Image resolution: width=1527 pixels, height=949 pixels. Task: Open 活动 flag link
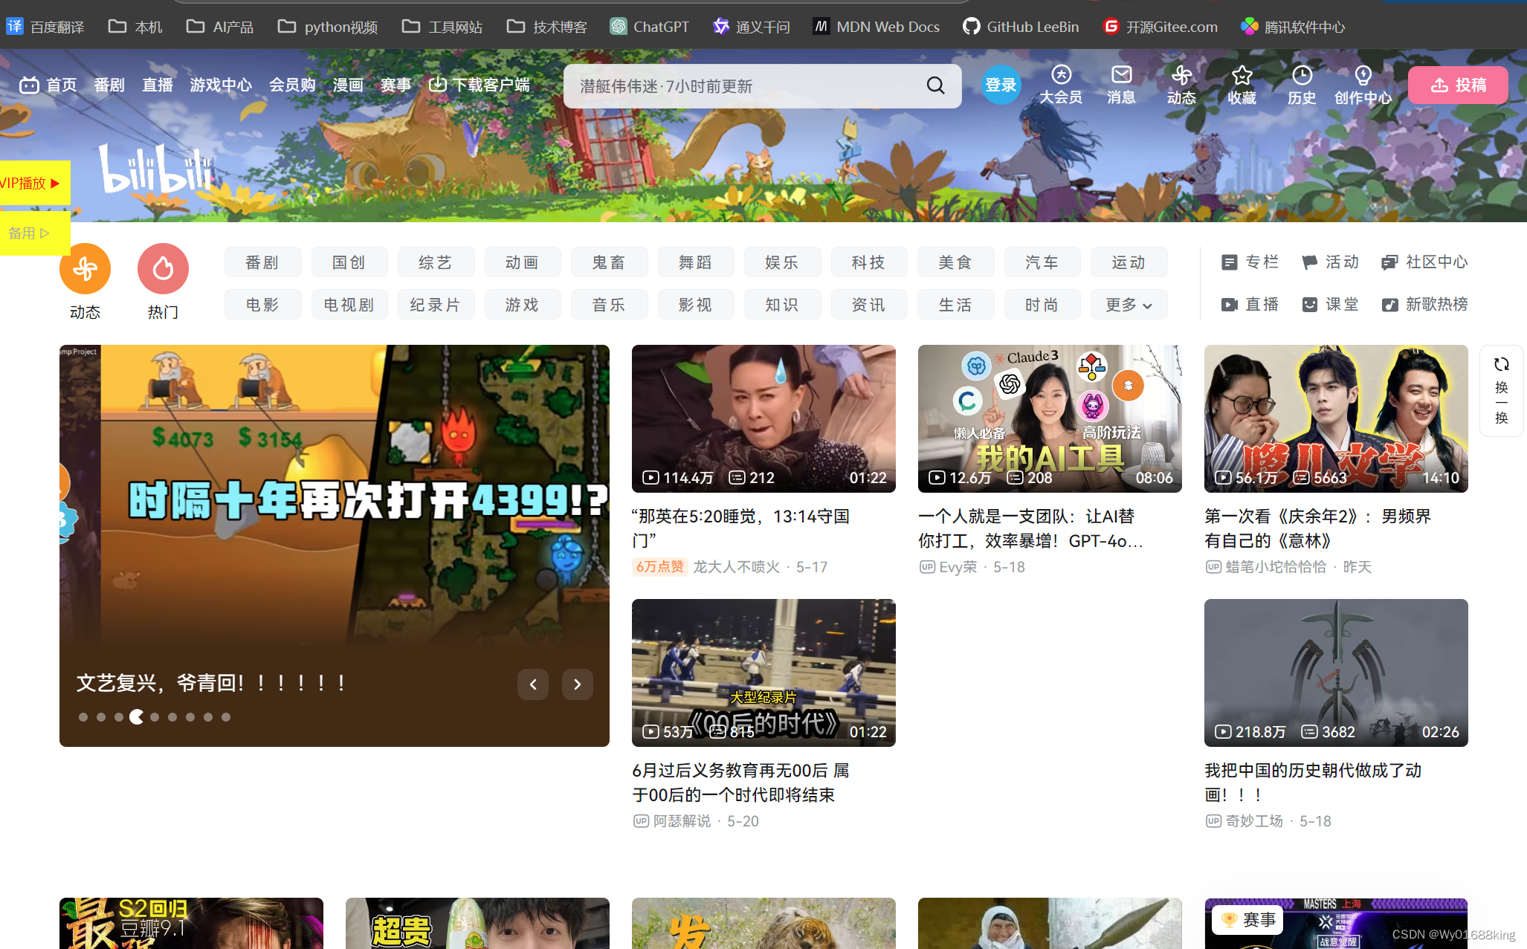[1330, 262]
